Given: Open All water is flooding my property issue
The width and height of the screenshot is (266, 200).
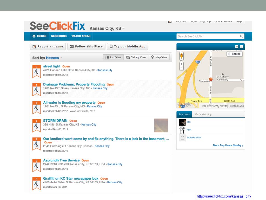Looking at the screenshot, I should coord(69,103).
